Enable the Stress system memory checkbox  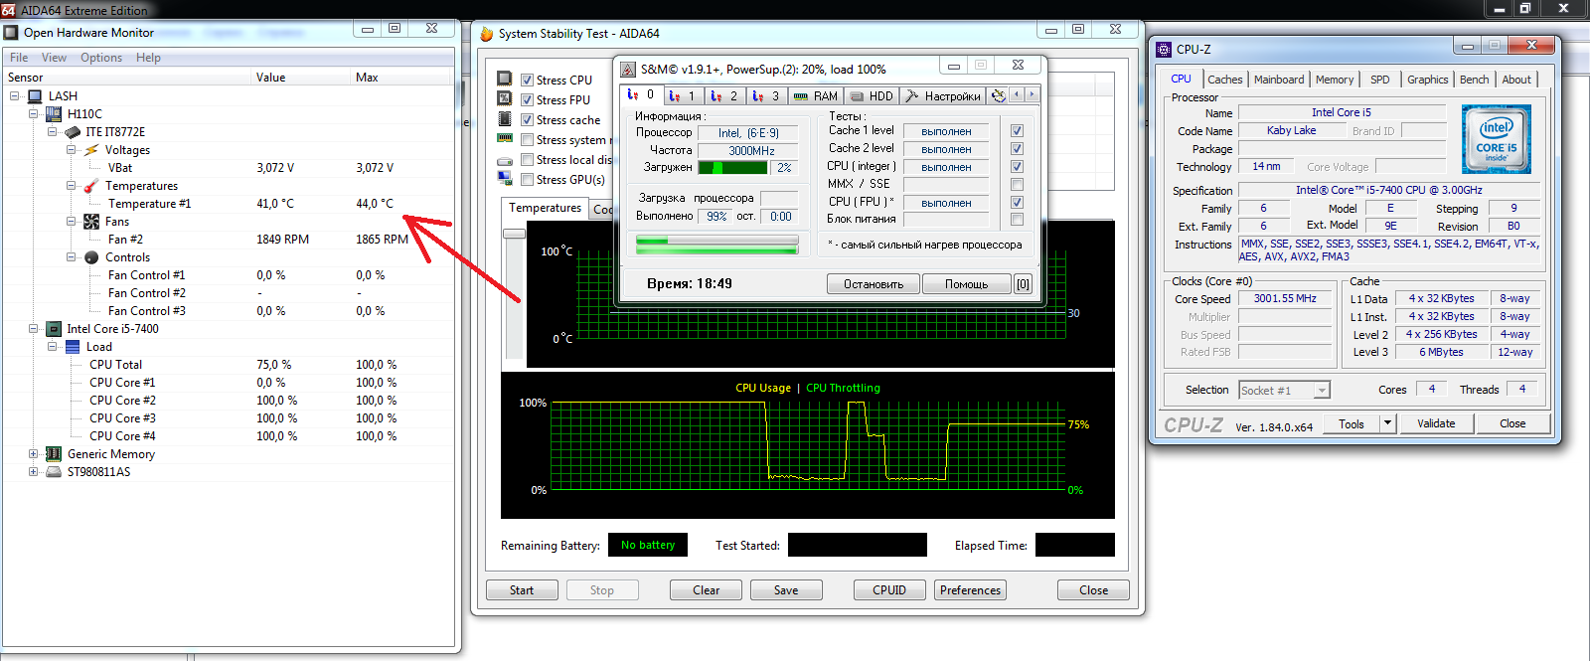click(528, 140)
